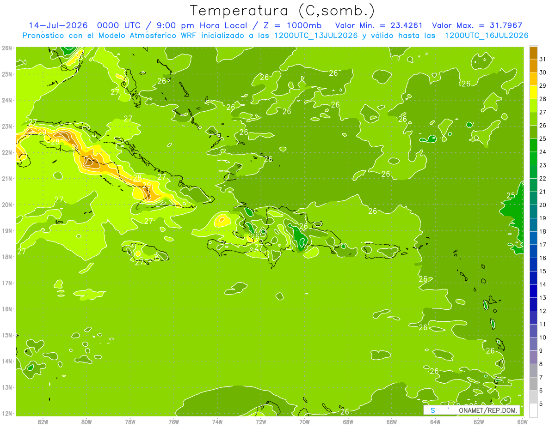Viewport: 555px width, 428px height.
Task: Pick the blue swatch between 15 and 16
Action: point(533,265)
